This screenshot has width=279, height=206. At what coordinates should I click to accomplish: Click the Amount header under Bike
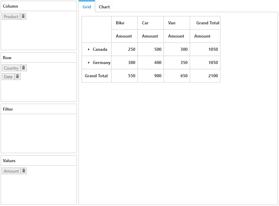click(x=125, y=36)
